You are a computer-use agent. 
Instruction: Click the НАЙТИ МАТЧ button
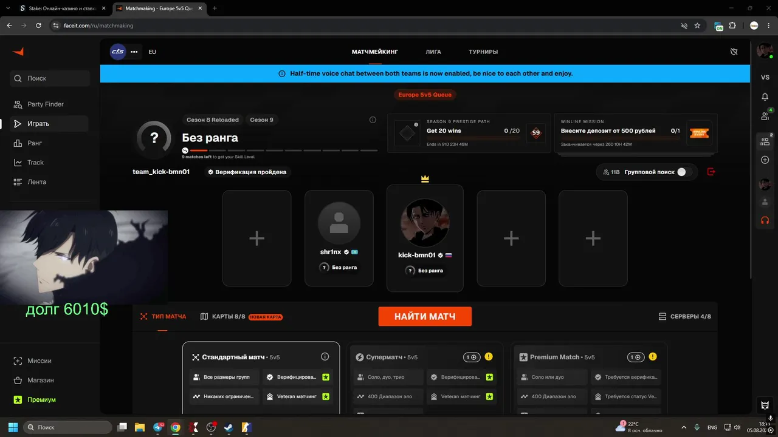(x=425, y=316)
